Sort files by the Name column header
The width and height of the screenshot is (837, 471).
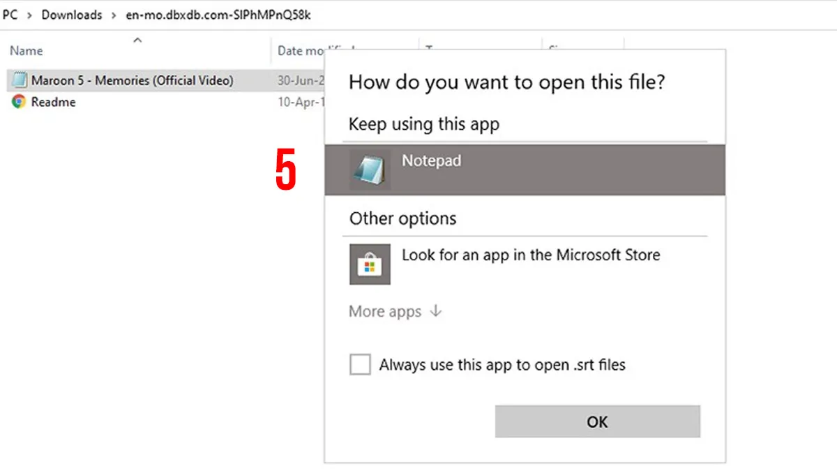[x=27, y=51]
